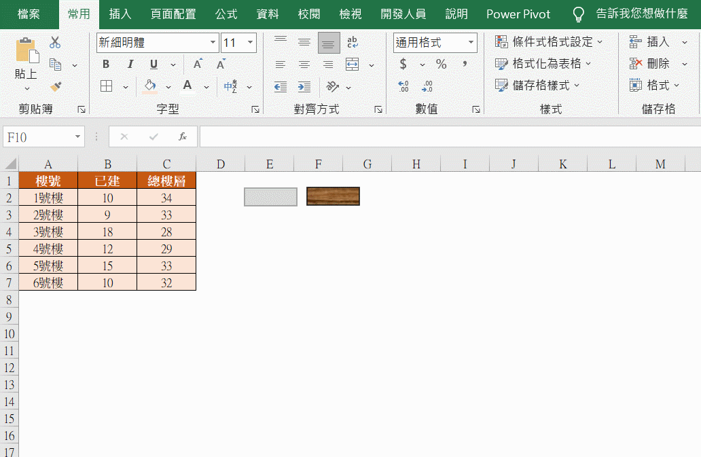Open the 公式 ribbon tab
This screenshot has height=457, width=701.
226,14
